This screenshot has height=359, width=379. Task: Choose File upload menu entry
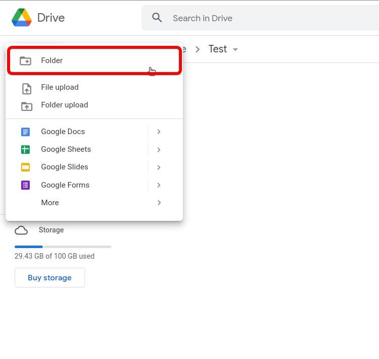(94, 87)
